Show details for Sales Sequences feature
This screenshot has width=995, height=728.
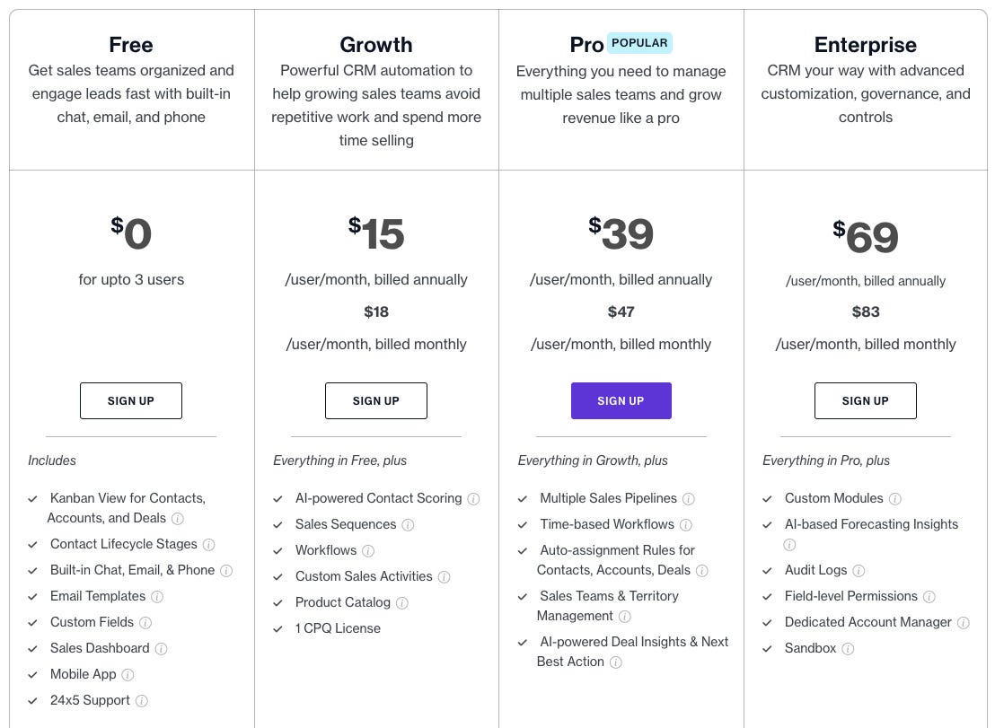pos(409,524)
